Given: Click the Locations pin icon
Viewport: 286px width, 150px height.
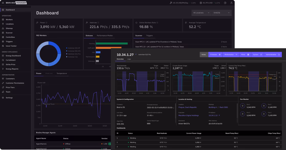Looking at the screenshot, I should coord(3,24).
